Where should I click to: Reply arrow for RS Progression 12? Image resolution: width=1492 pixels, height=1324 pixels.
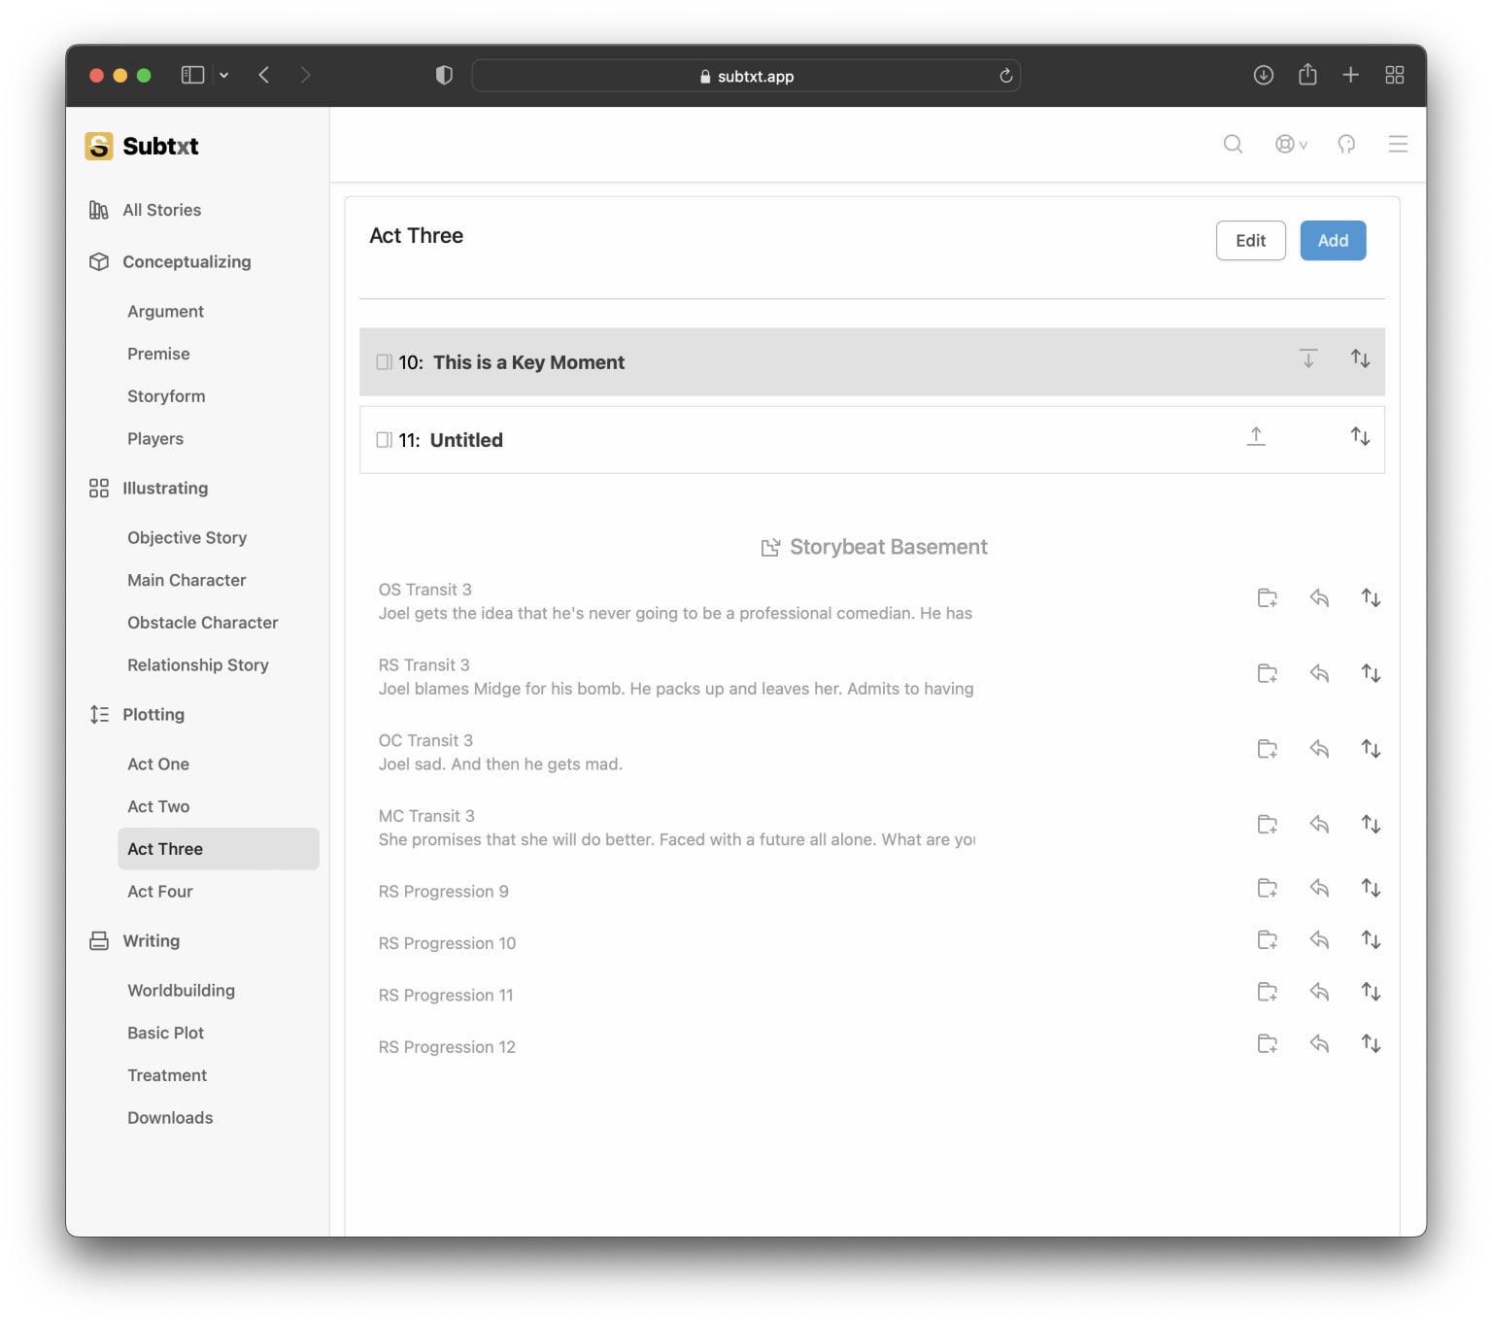(x=1319, y=1043)
